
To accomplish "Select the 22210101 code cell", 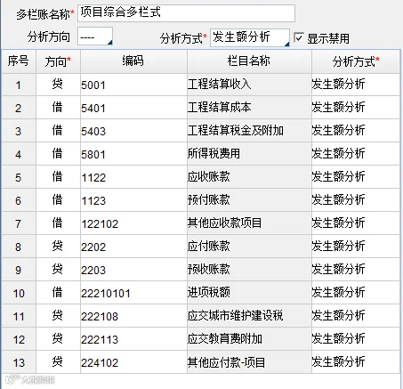I will 133,293.
